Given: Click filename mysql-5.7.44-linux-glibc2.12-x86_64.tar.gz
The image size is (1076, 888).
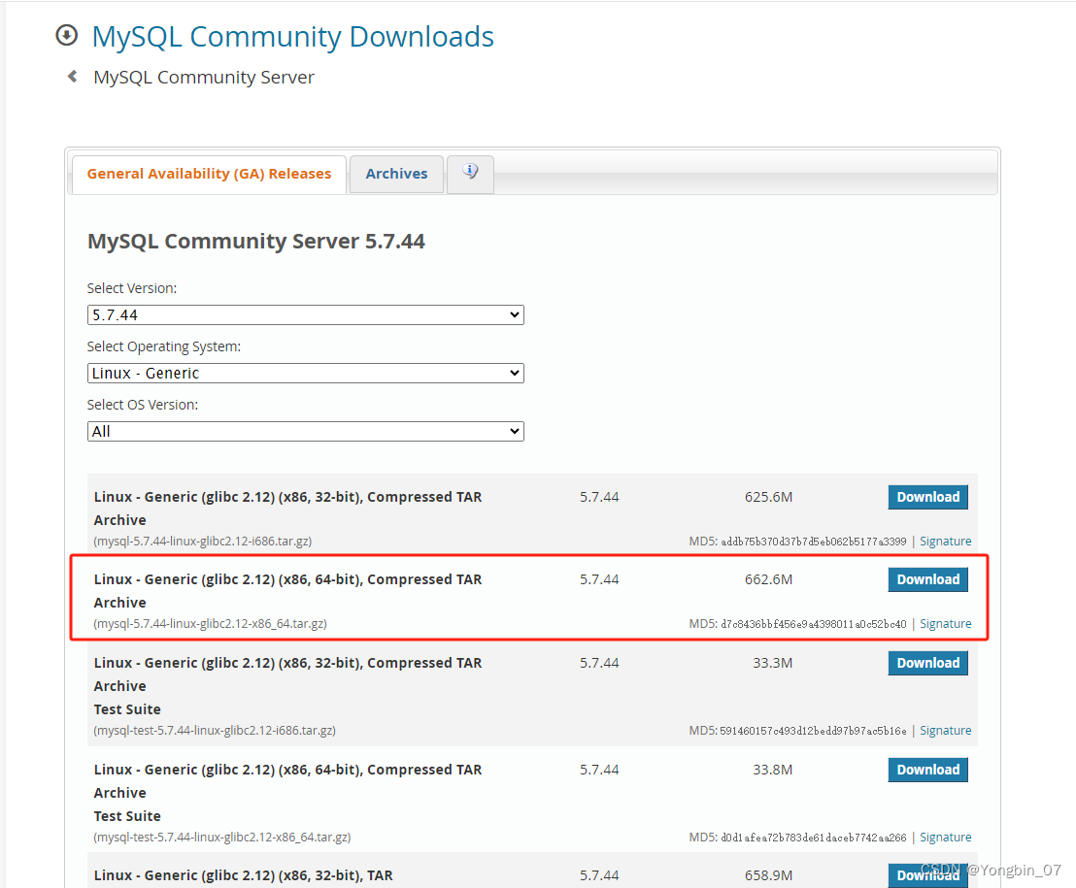Looking at the screenshot, I should 210,623.
